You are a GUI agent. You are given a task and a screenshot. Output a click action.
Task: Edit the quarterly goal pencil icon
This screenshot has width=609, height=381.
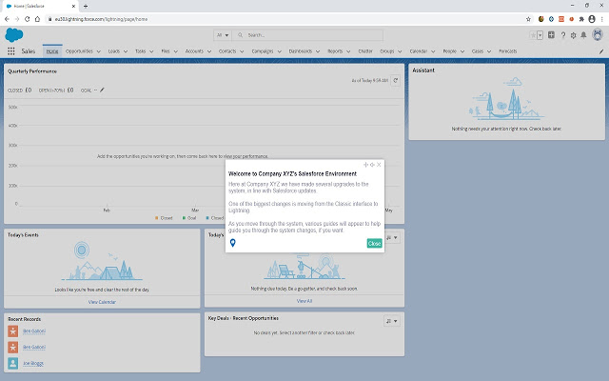pos(102,90)
